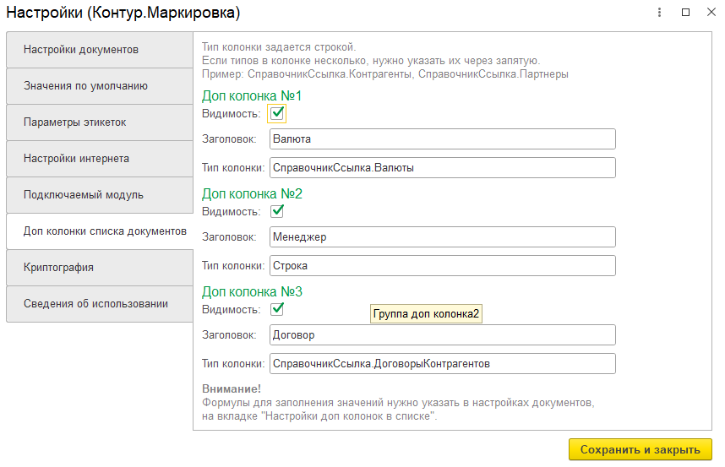The height and width of the screenshot is (467, 725).
Task: Go to Настройки интернета tab
Action: (x=100, y=159)
